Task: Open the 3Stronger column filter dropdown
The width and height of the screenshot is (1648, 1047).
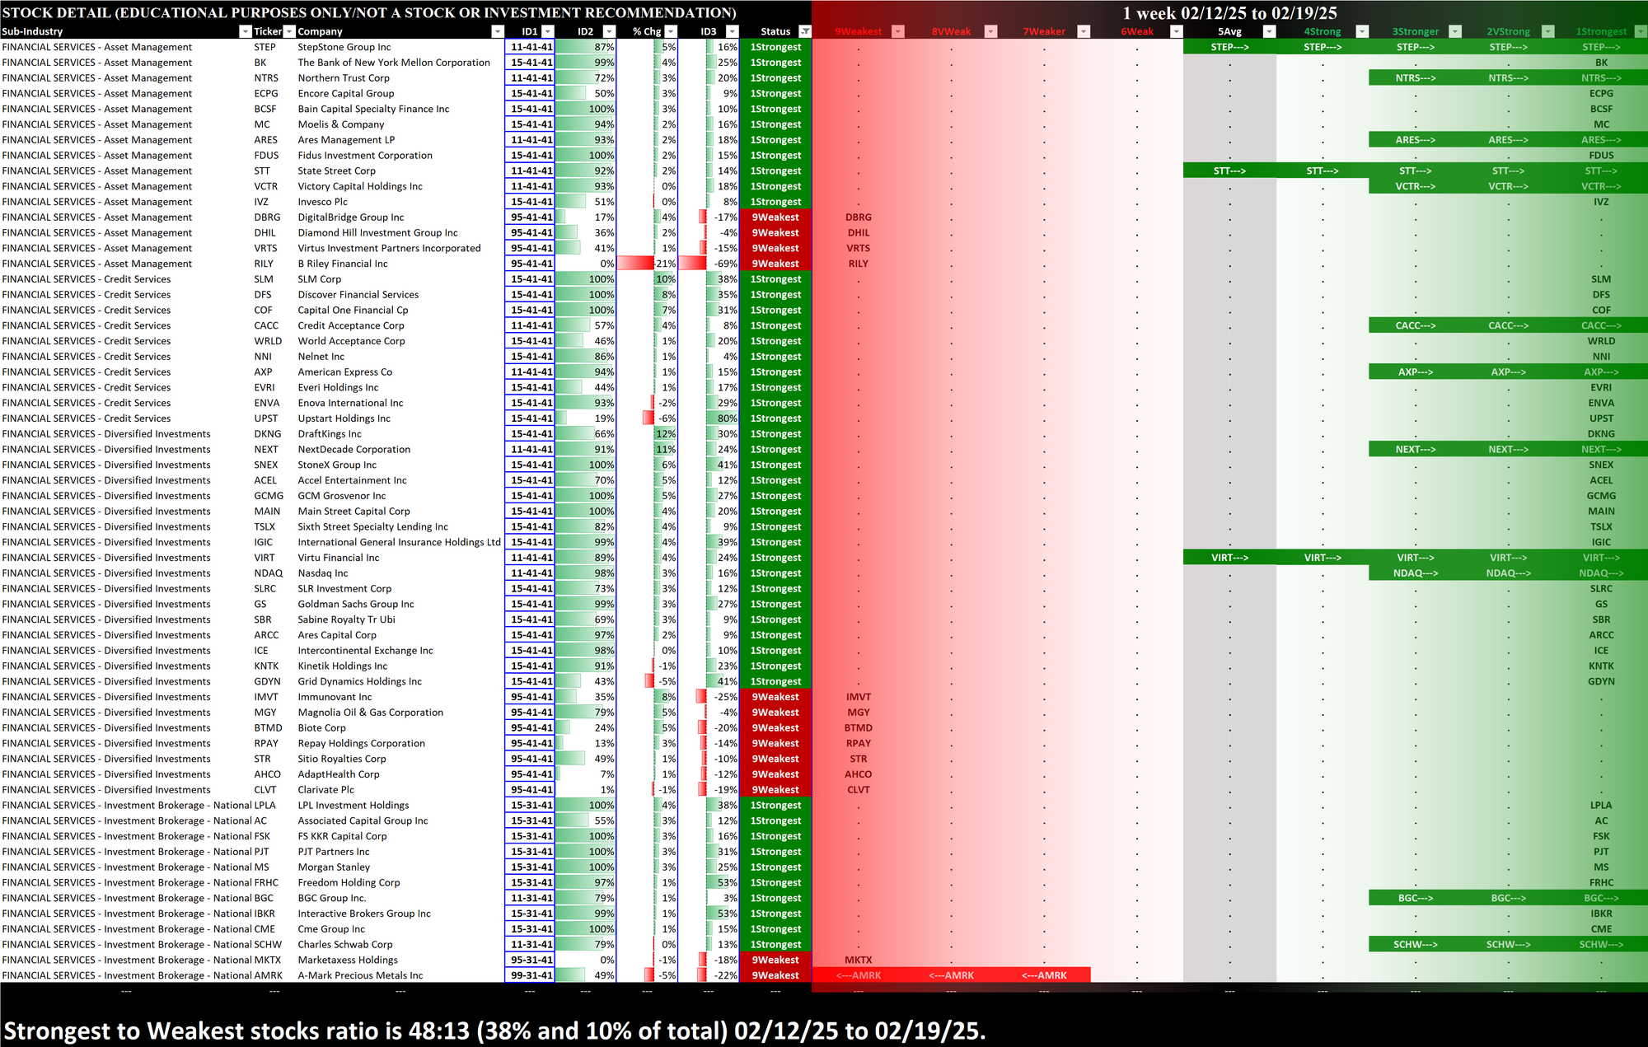Action: [1455, 31]
